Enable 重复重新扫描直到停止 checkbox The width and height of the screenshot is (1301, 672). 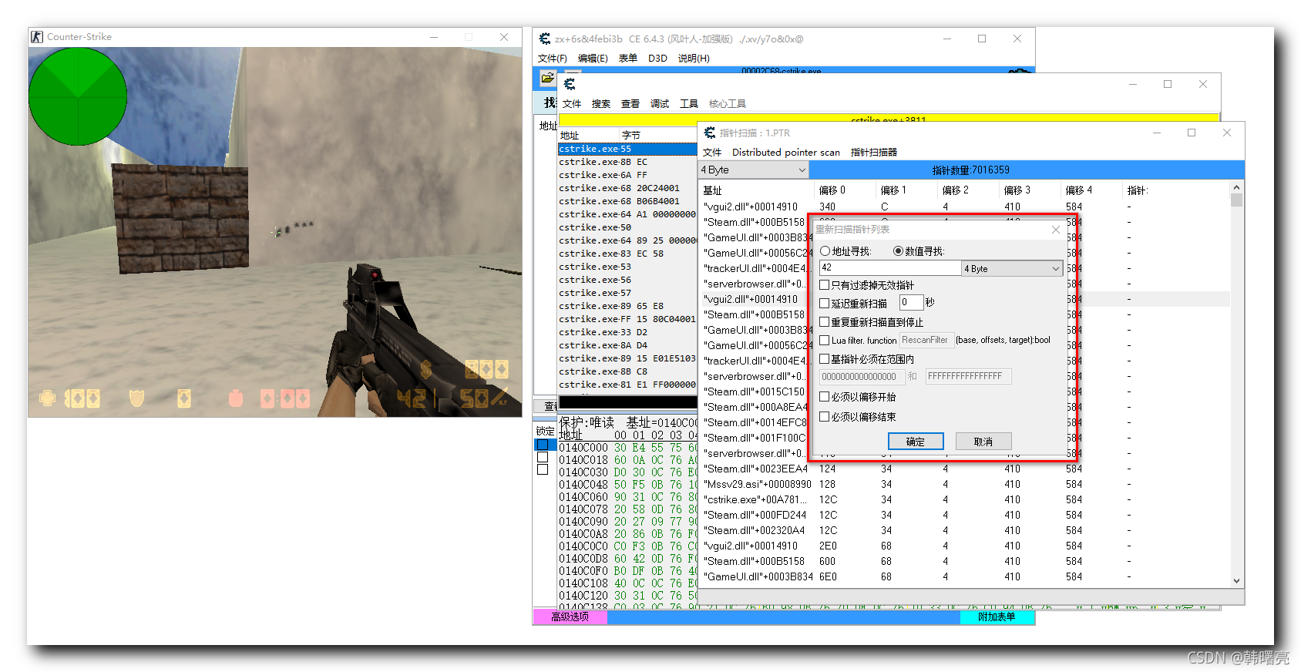(x=825, y=322)
